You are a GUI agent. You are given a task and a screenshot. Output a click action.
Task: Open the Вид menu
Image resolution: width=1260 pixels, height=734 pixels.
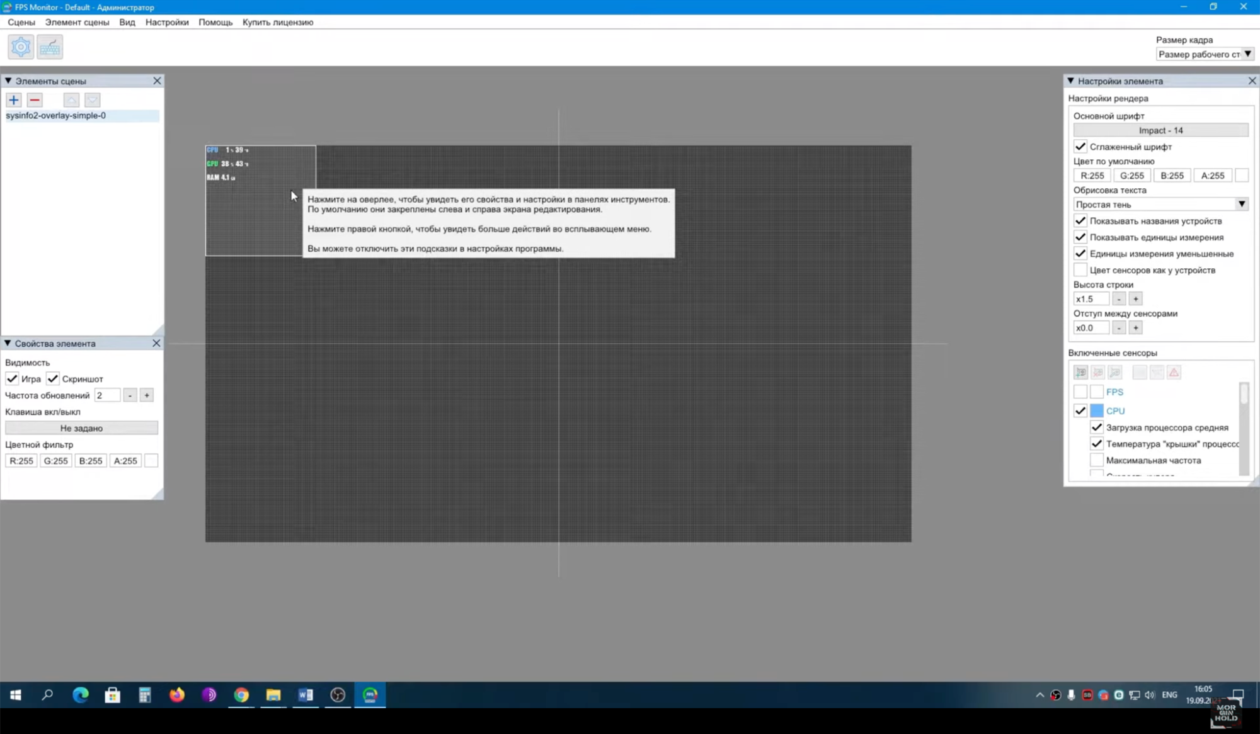127,22
